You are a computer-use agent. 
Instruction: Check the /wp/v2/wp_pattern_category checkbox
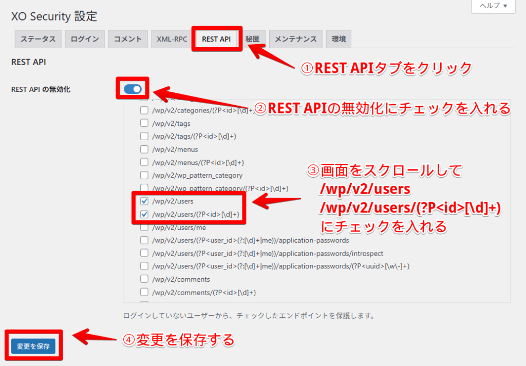pyautogui.click(x=144, y=175)
